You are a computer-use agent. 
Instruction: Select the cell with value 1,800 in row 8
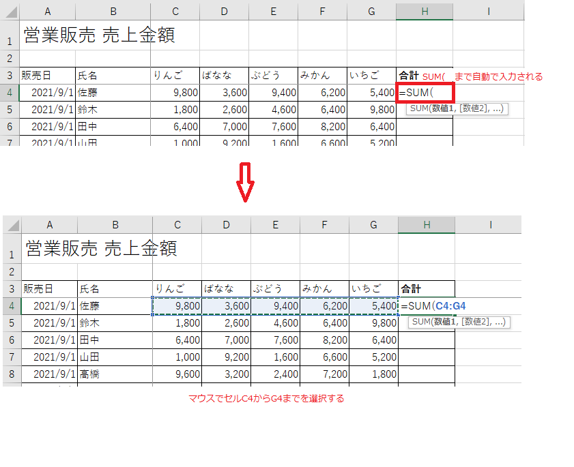[x=373, y=374]
